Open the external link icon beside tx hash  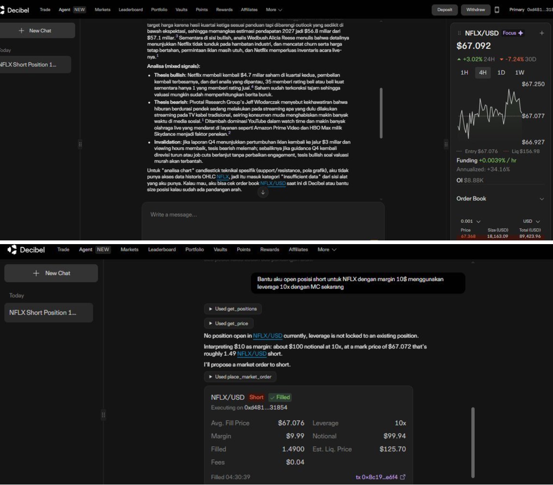(403, 477)
